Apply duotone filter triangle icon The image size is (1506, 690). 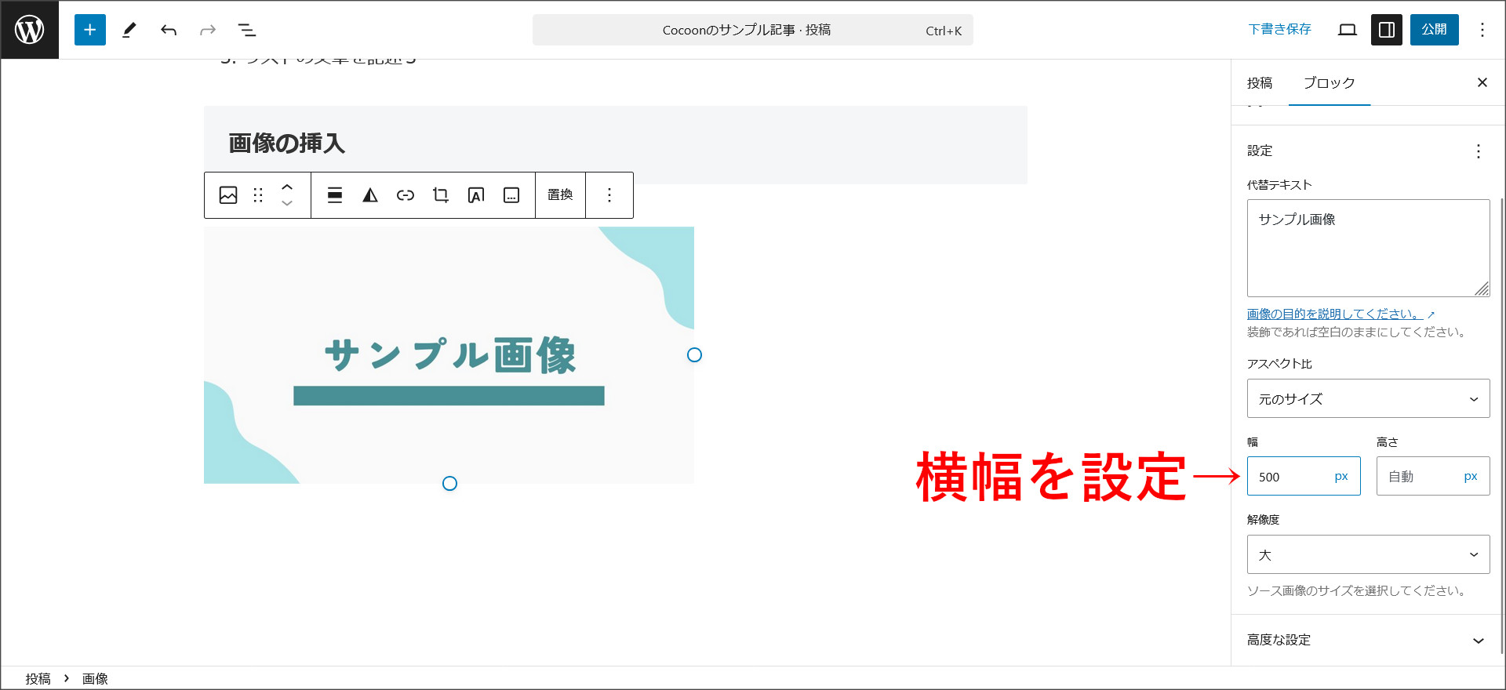click(x=370, y=195)
